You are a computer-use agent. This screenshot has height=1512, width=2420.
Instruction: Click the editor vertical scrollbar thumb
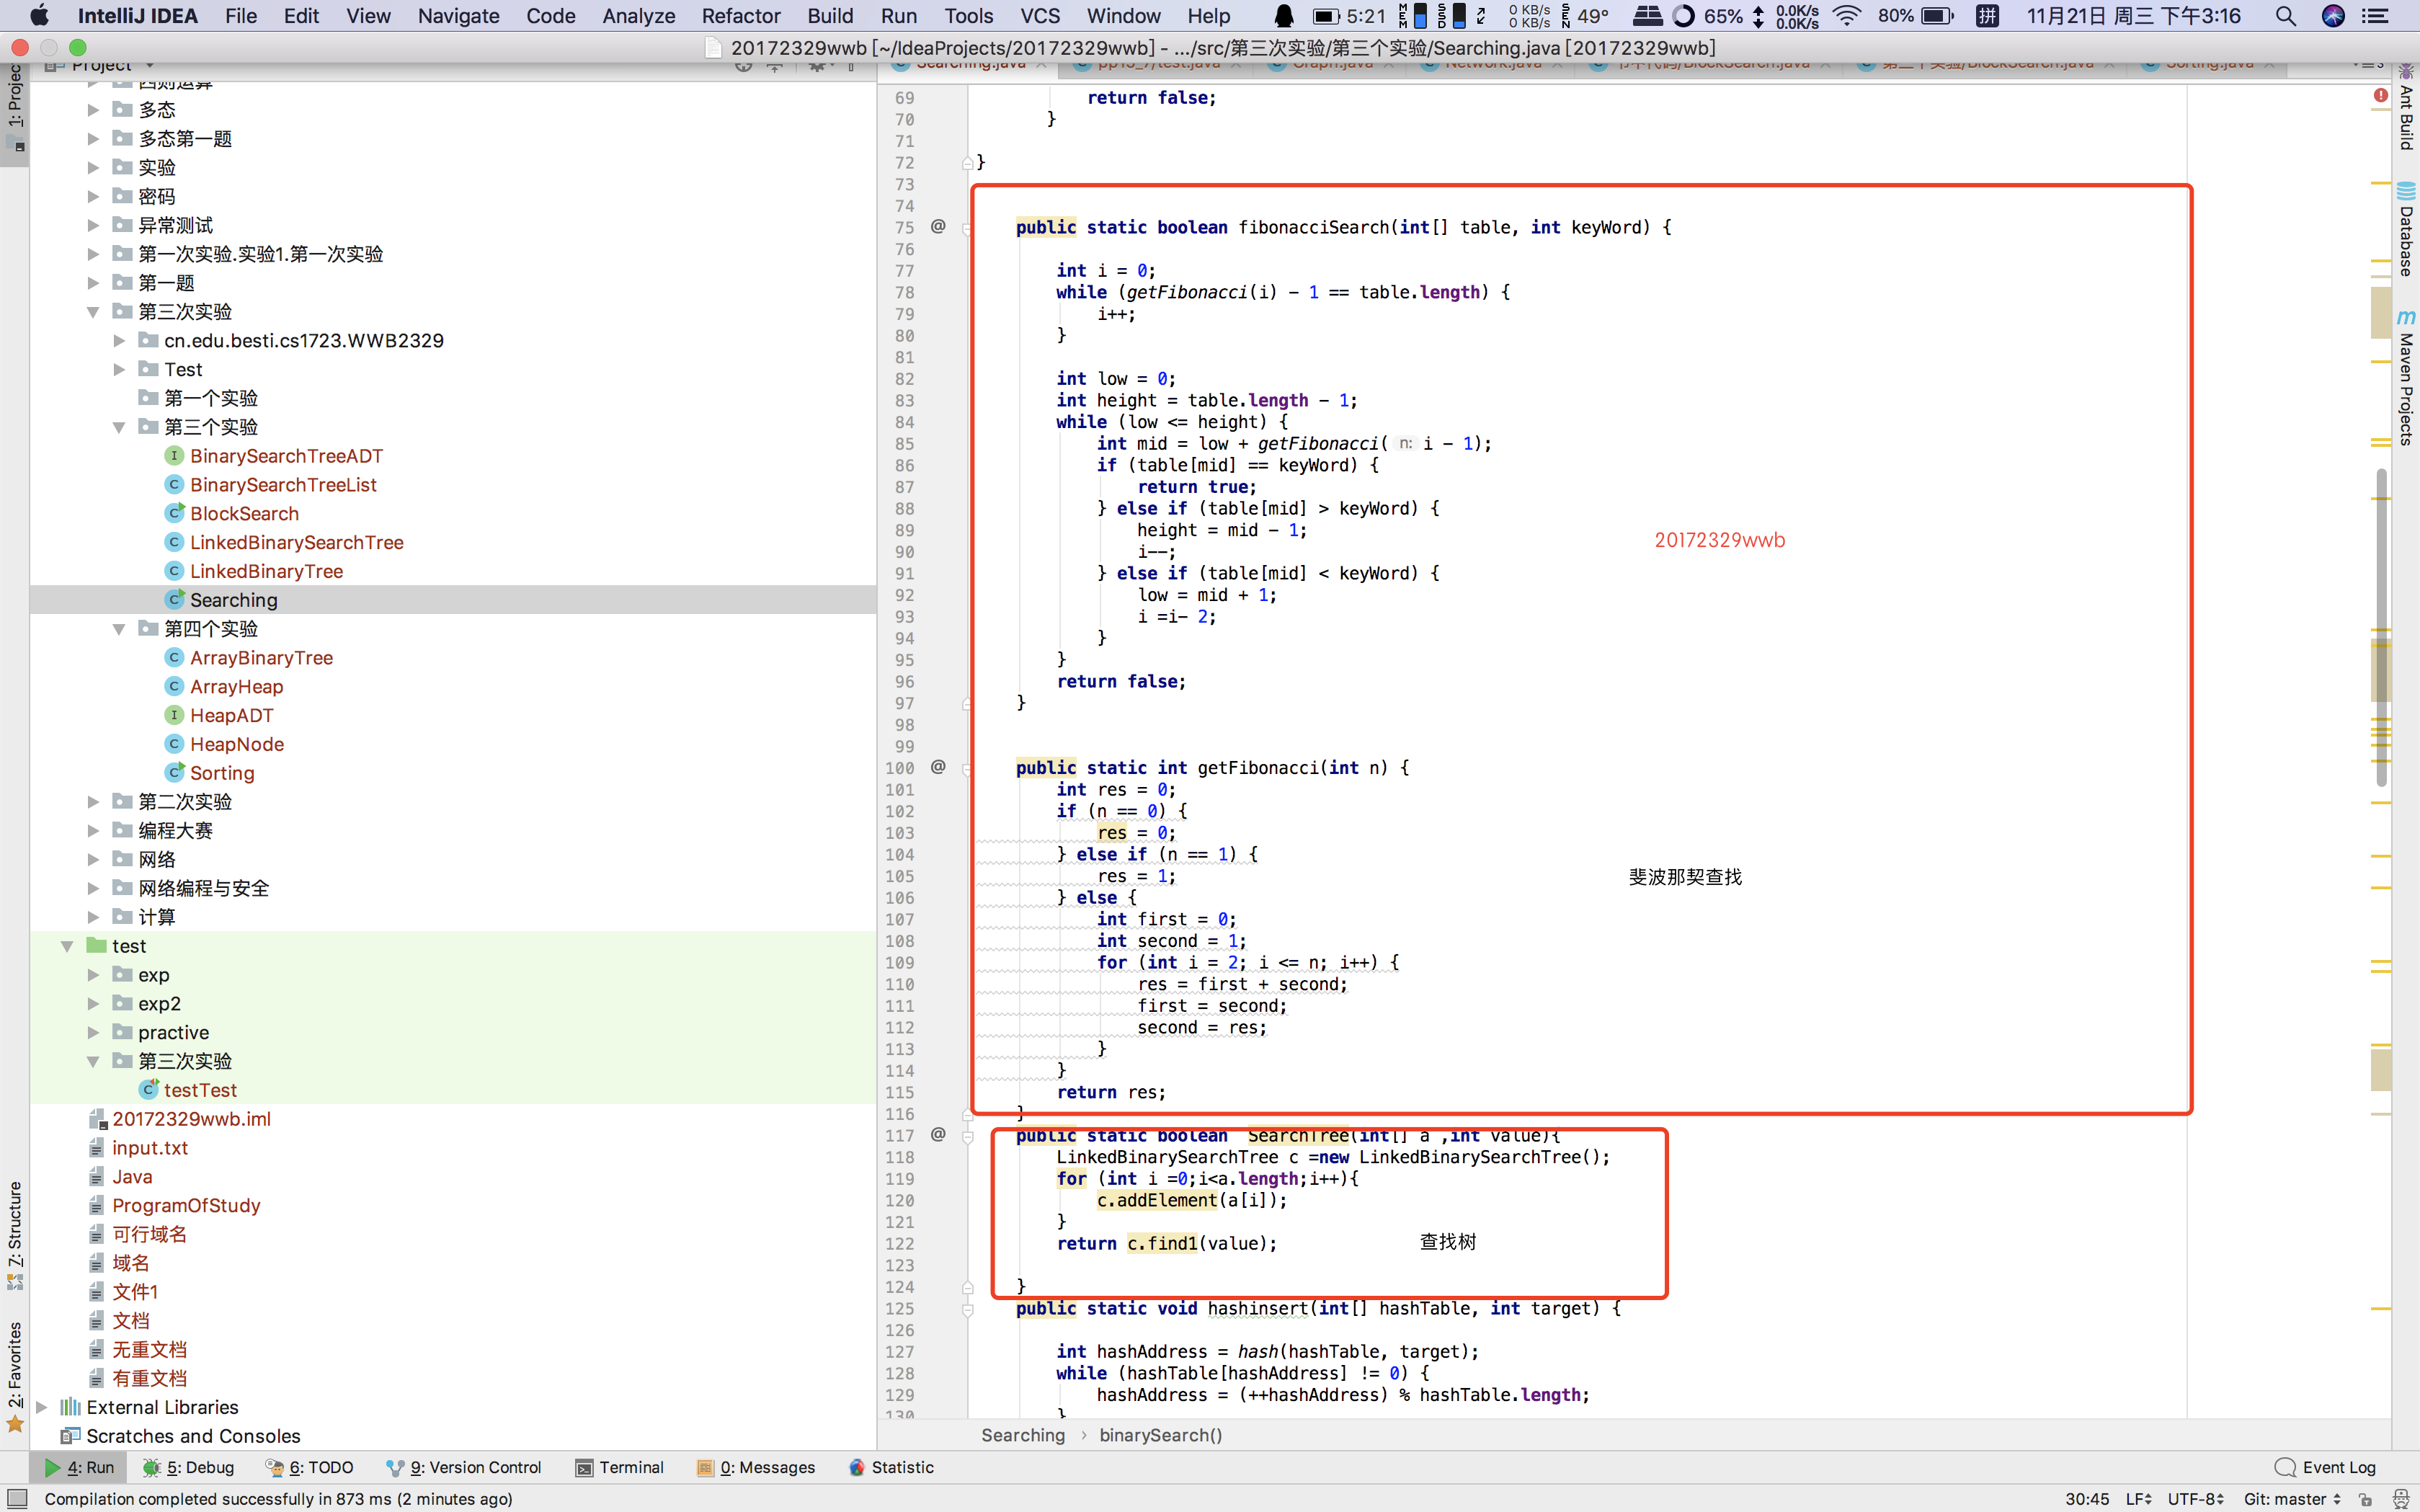click(2381, 626)
